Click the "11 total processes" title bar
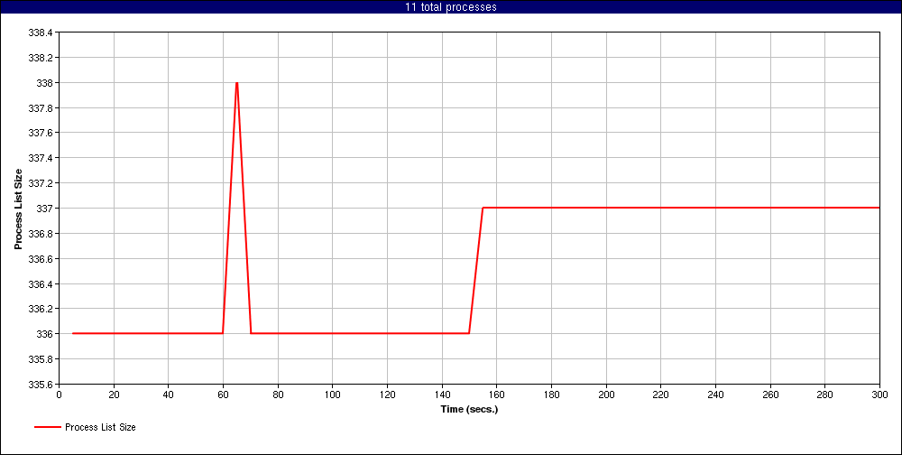Image resolution: width=902 pixels, height=455 pixels. pos(451,7)
